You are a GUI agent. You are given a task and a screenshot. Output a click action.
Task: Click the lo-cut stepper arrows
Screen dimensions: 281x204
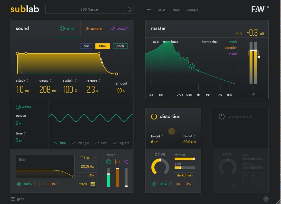[x=162, y=136]
